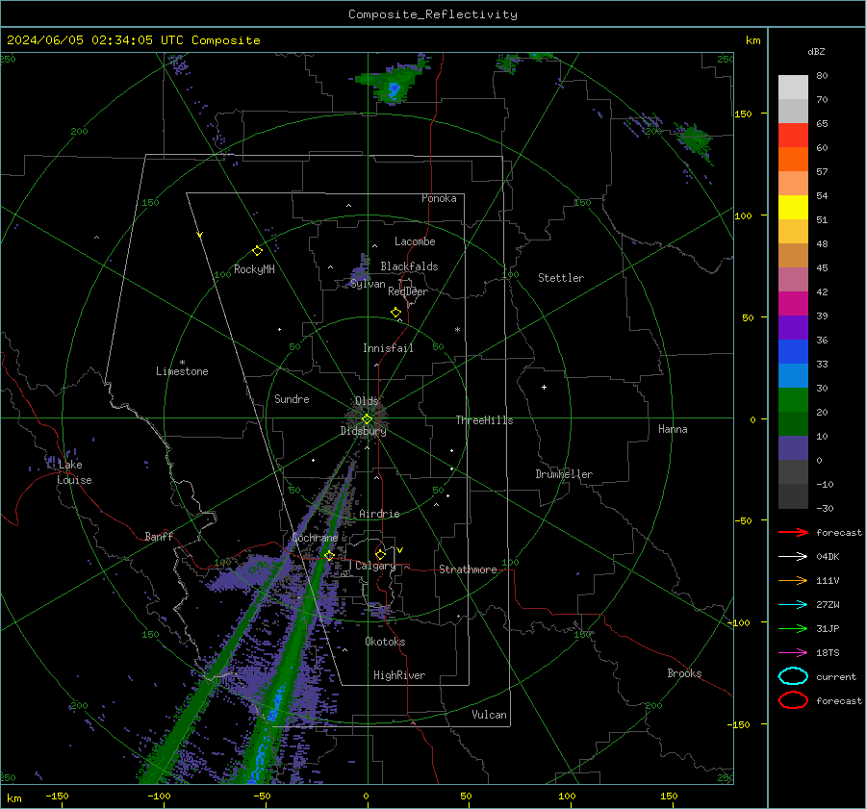Image resolution: width=866 pixels, height=809 pixels.
Task: Click the RedDeer city label
Action: (x=408, y=291)
